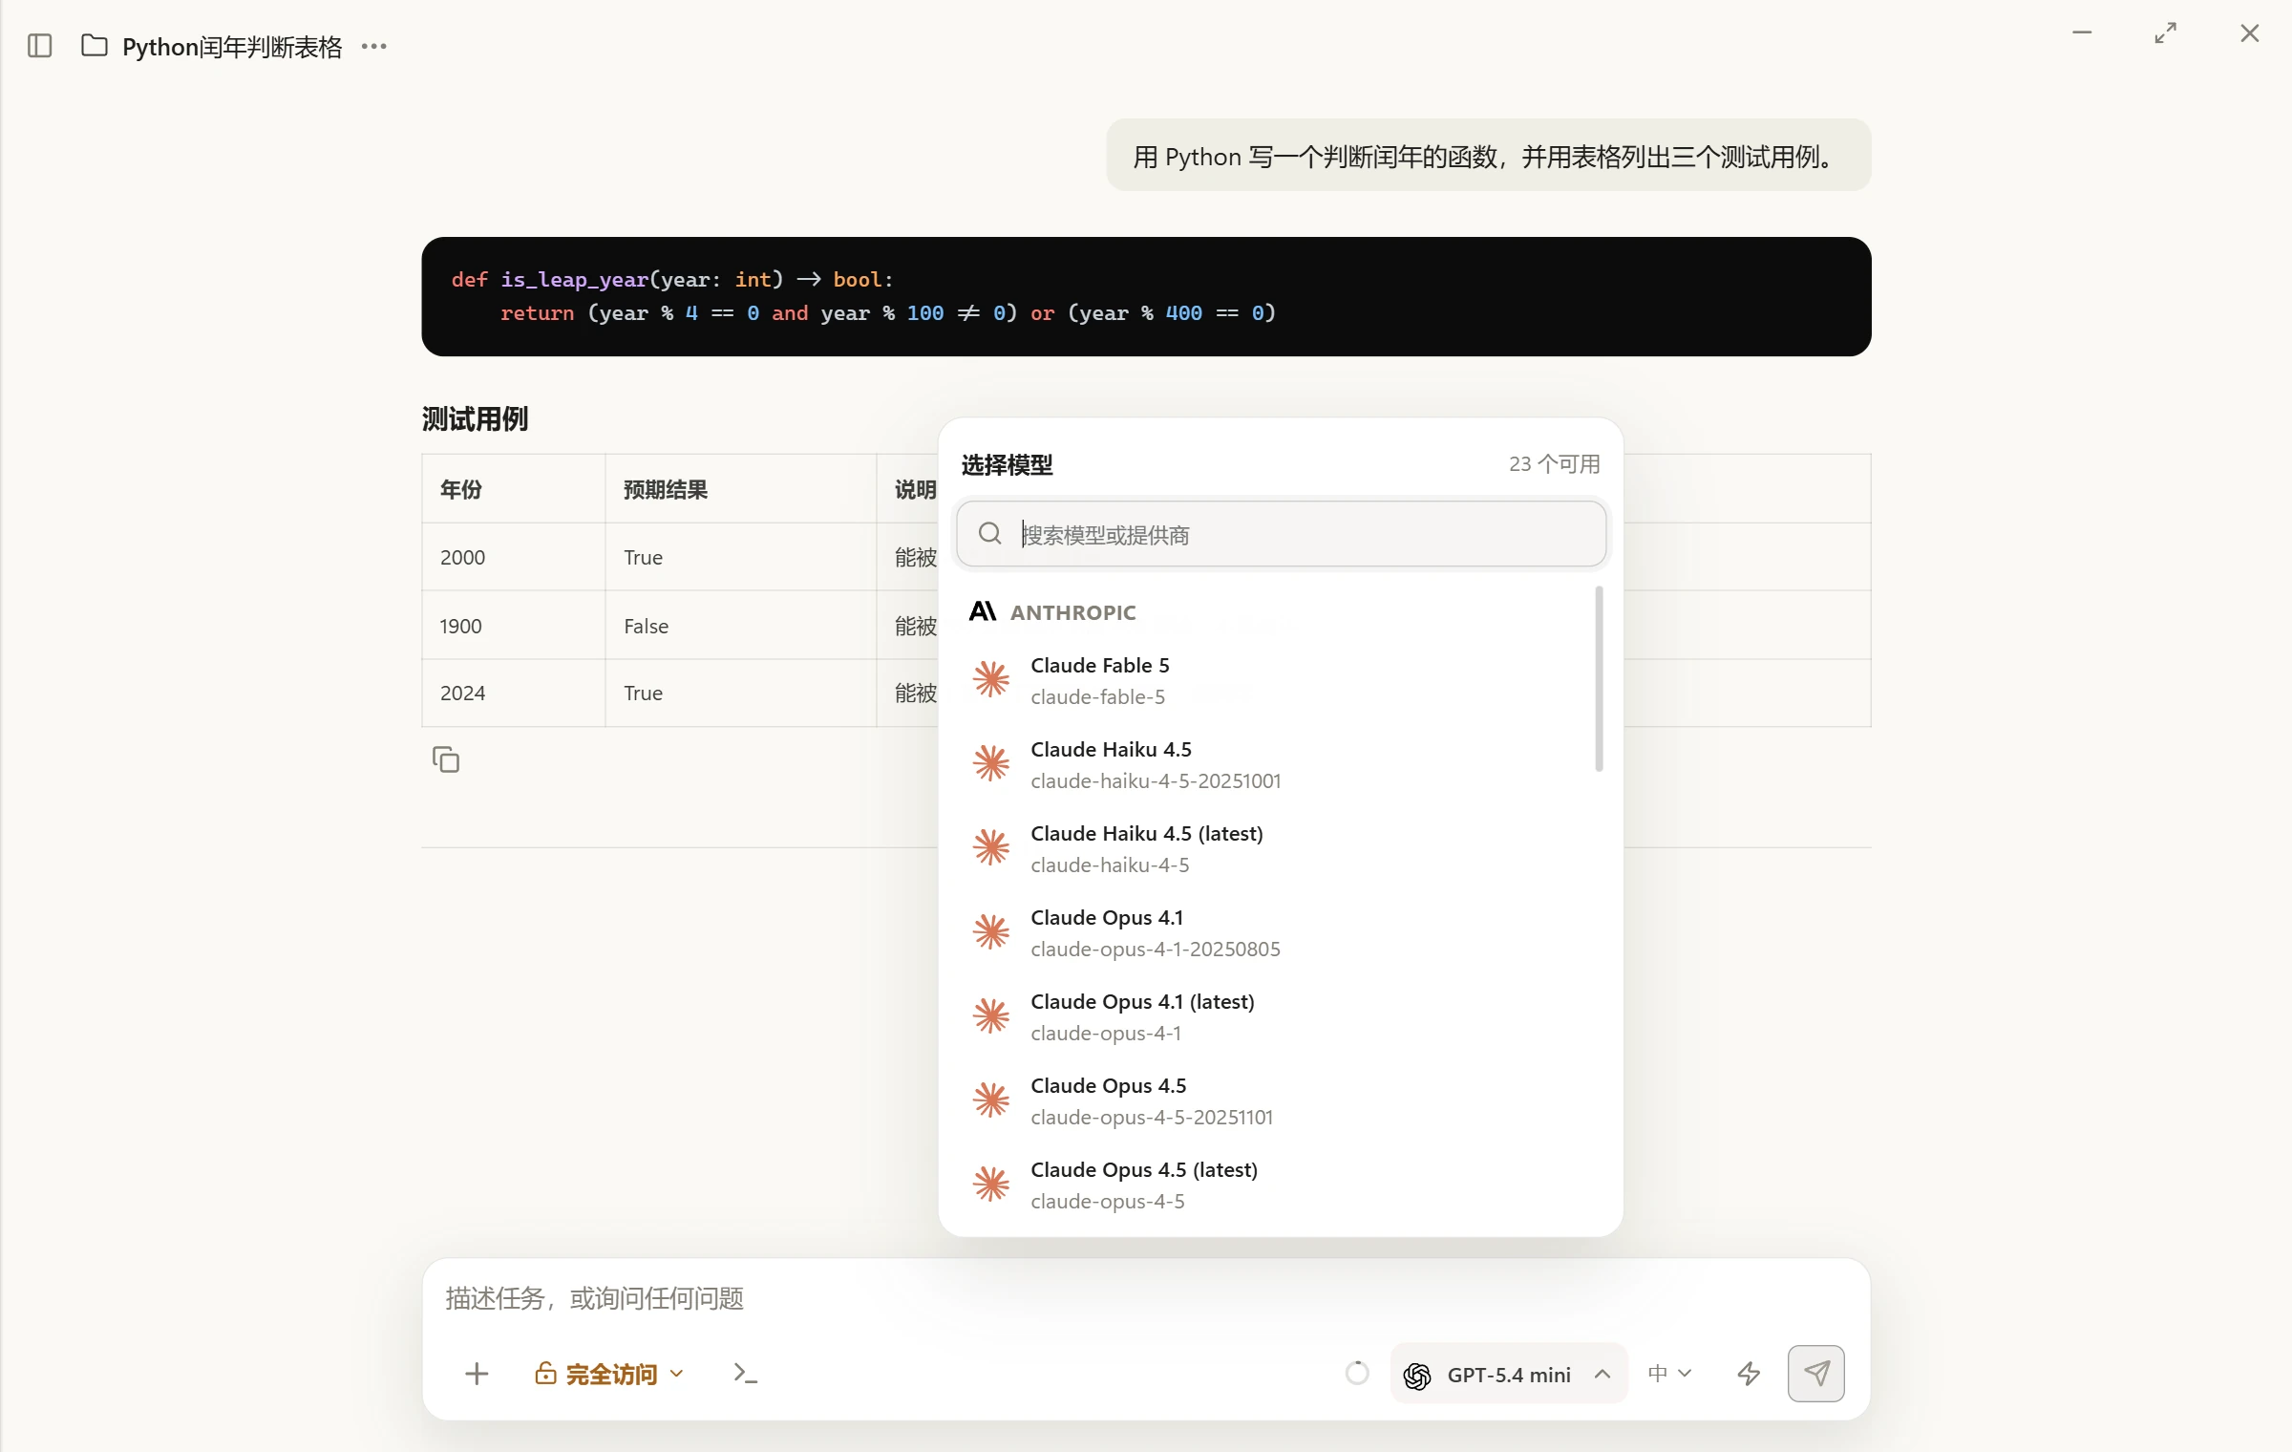Click the lightning bolt icon
2292x1452 pixels.
click(x=1749, y=1374)
